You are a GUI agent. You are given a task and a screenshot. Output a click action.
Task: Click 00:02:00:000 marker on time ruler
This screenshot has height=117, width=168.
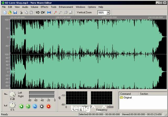click(x=110, y=17)
